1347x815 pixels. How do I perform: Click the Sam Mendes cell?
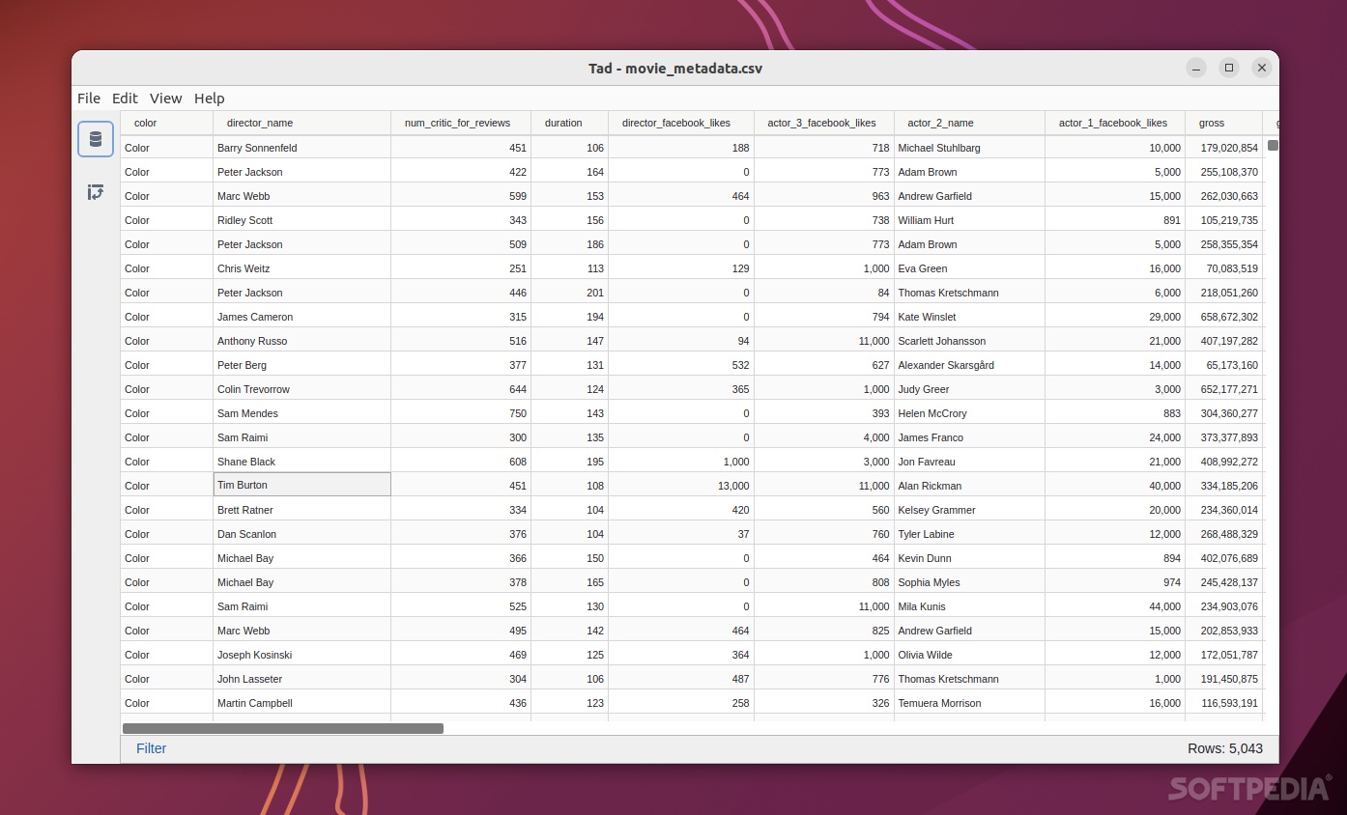301,413
